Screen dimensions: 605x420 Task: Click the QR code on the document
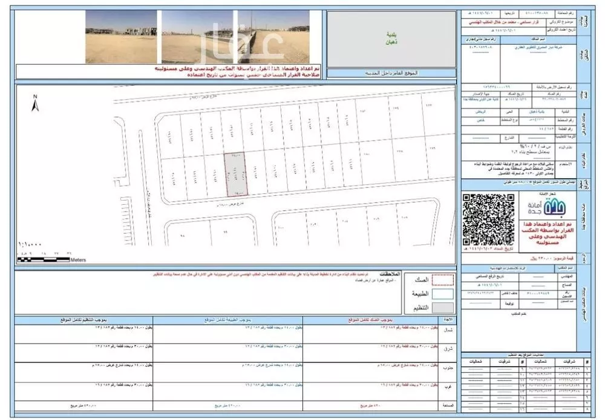coord(488,218)
